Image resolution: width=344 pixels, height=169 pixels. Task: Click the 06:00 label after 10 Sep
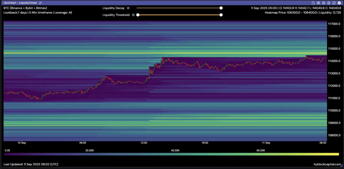coord(83,143)
